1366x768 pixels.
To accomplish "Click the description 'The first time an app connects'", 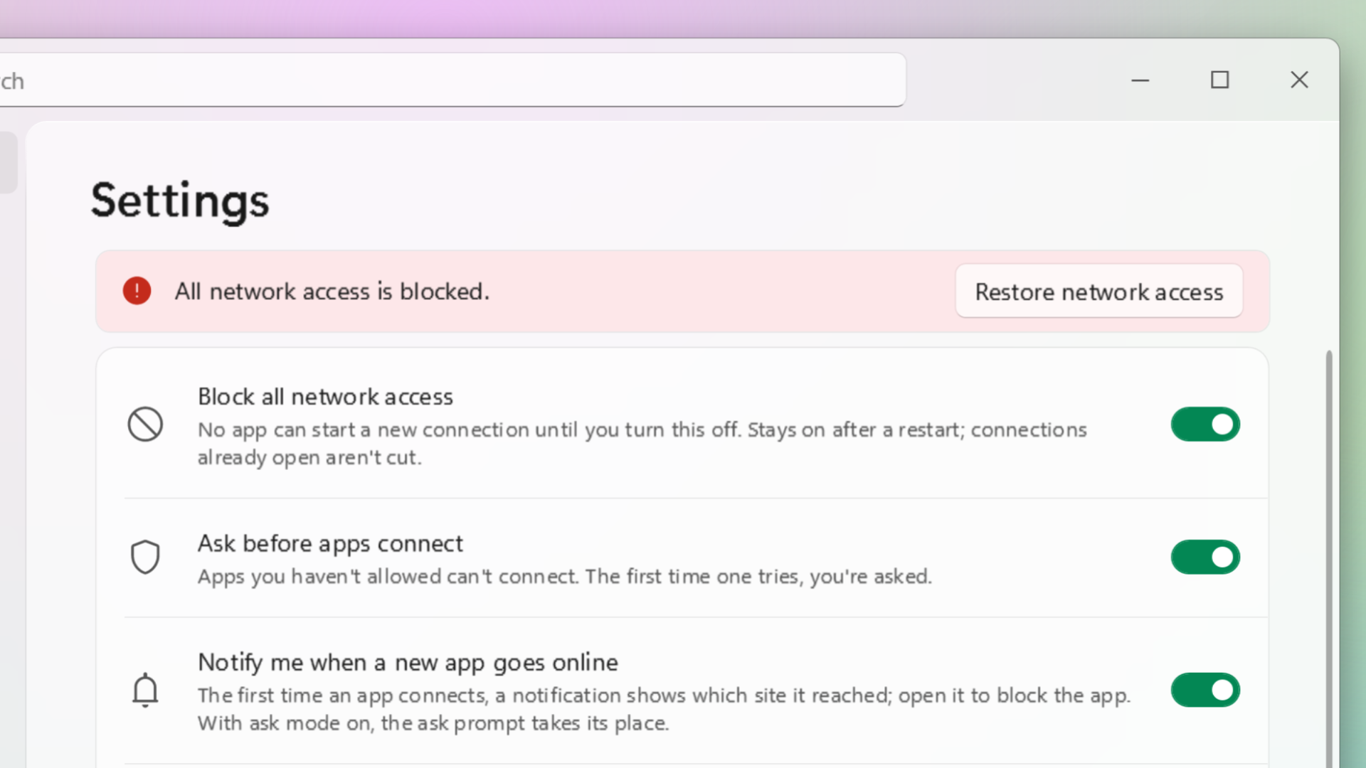I will coord(665,709).
